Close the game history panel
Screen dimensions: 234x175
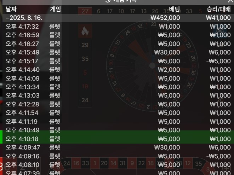coord(231,1)
